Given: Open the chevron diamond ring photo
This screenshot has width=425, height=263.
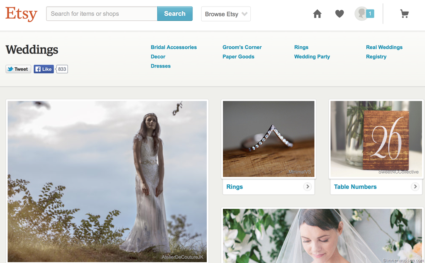Looking at the screenshot, I should [269, 139].
